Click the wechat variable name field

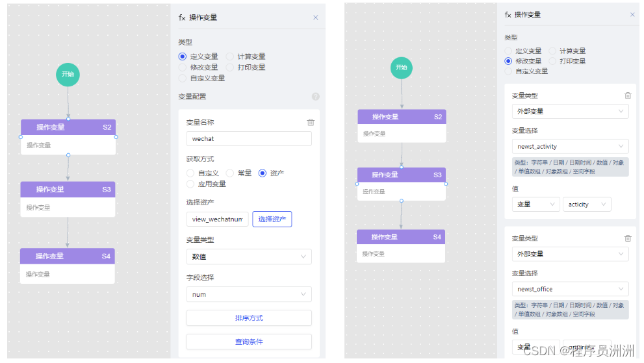point(248,139)
